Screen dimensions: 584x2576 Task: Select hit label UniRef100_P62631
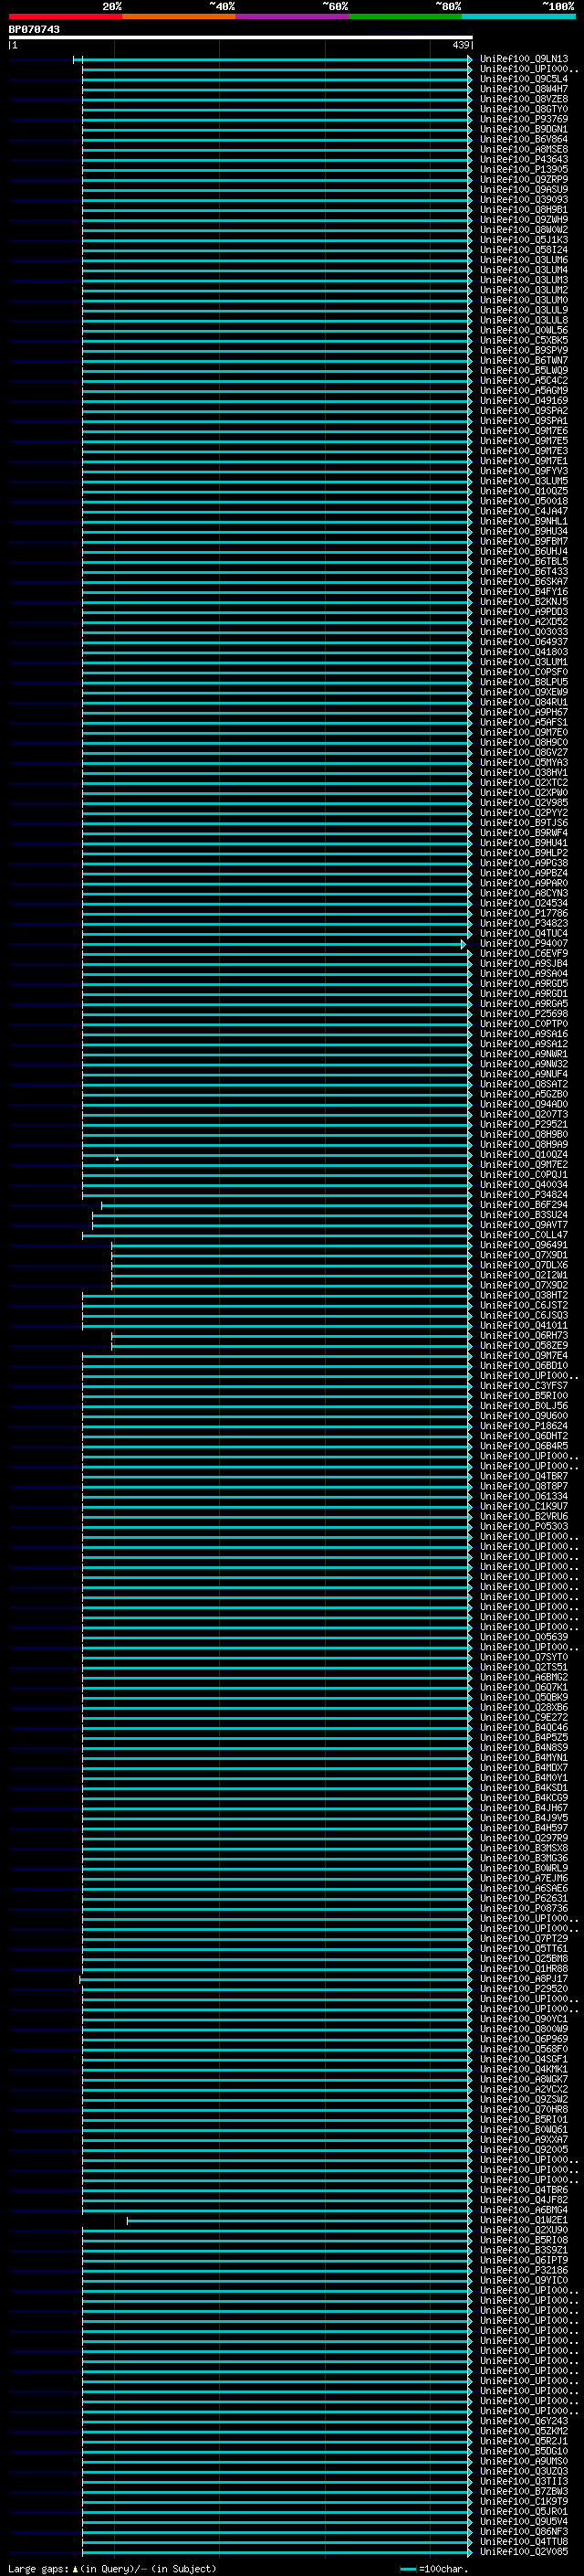click(524, 1899)
